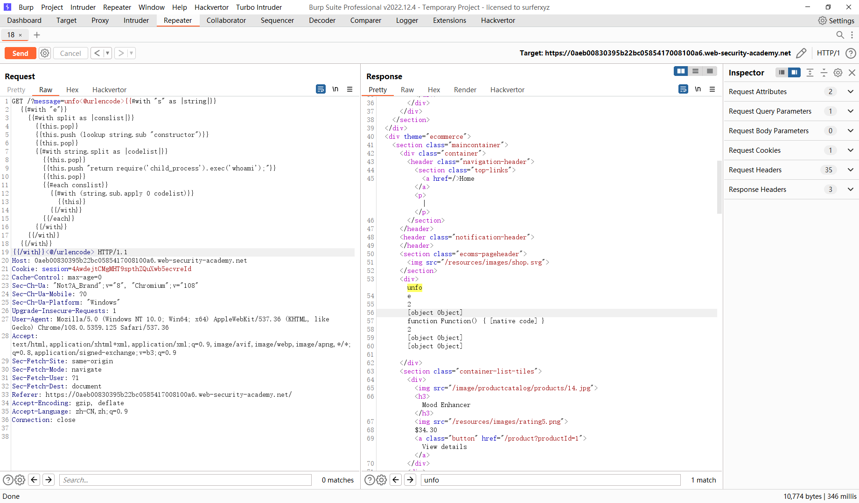Toggle word wrap in Request editor
This screenshot has height=503, width=859.
(321, 89)
